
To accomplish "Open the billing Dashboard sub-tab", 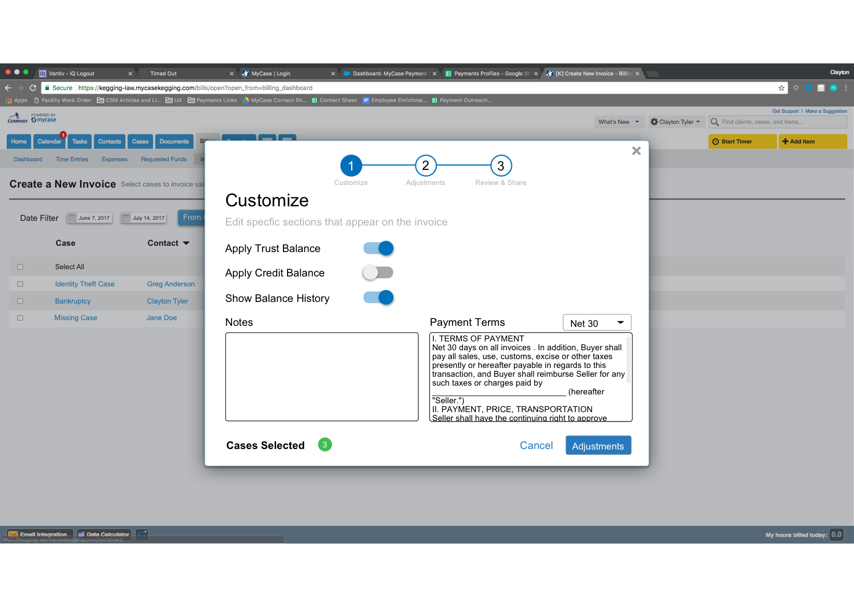I will [28, 160].
